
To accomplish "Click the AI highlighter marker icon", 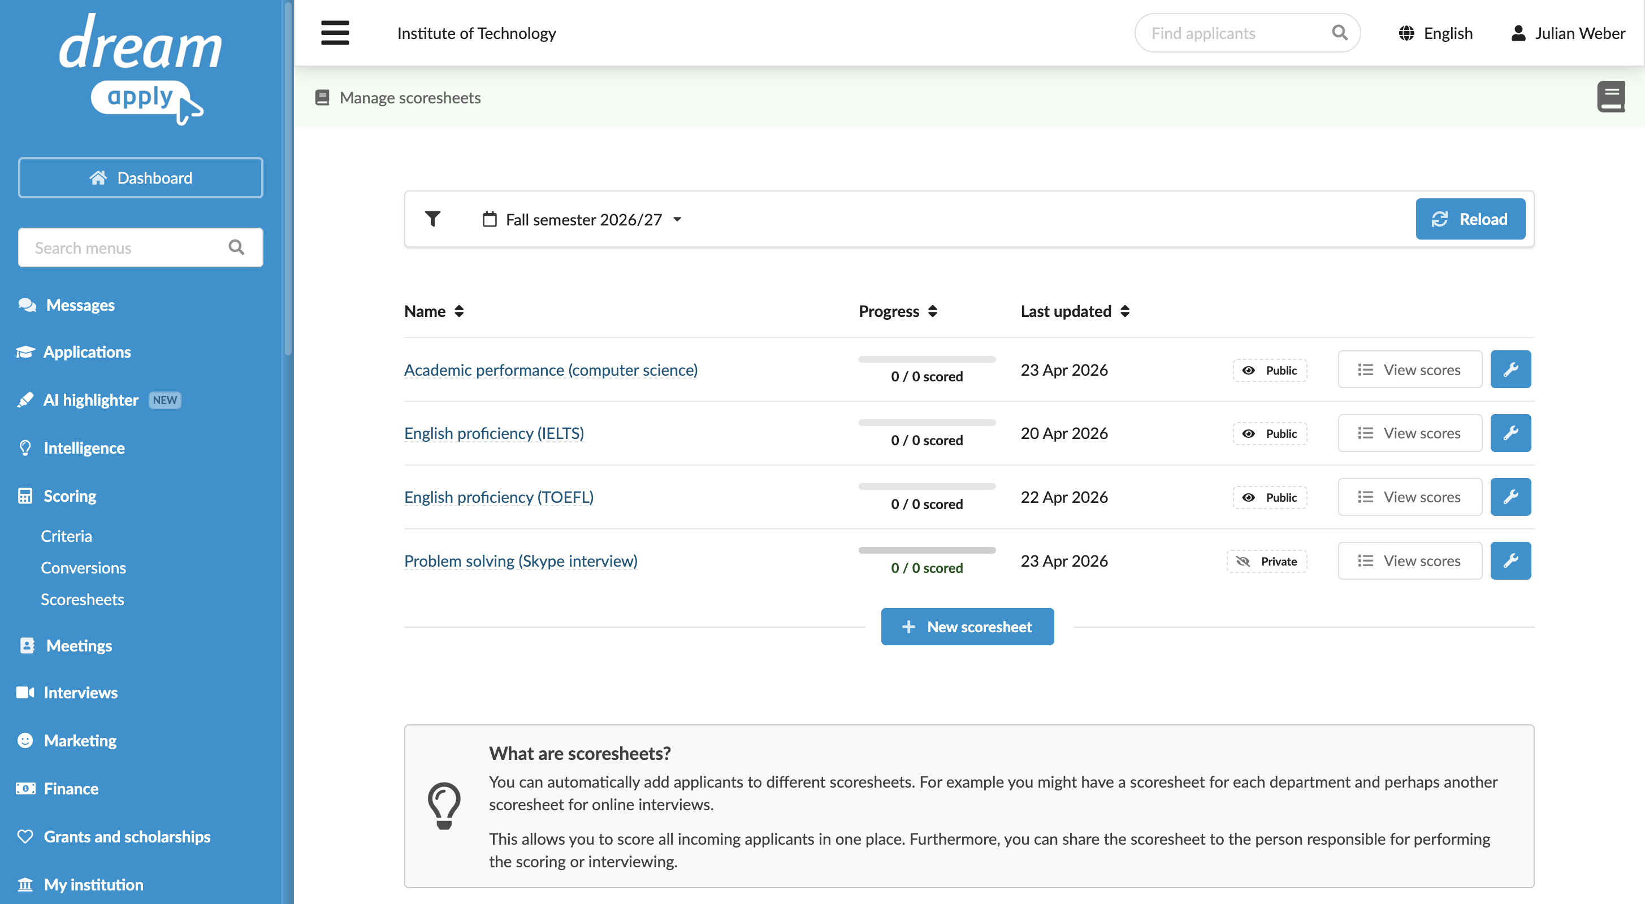I will (x=25, y=399).
